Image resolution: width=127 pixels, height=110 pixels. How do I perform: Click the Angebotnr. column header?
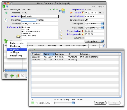click(37, 54)
